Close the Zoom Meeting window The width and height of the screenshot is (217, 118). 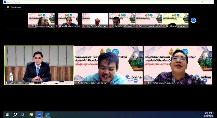[210, 2]
